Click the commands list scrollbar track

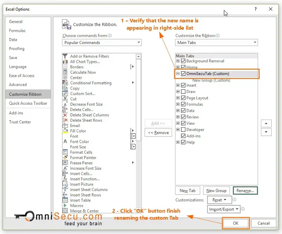[x=138, y=174]
